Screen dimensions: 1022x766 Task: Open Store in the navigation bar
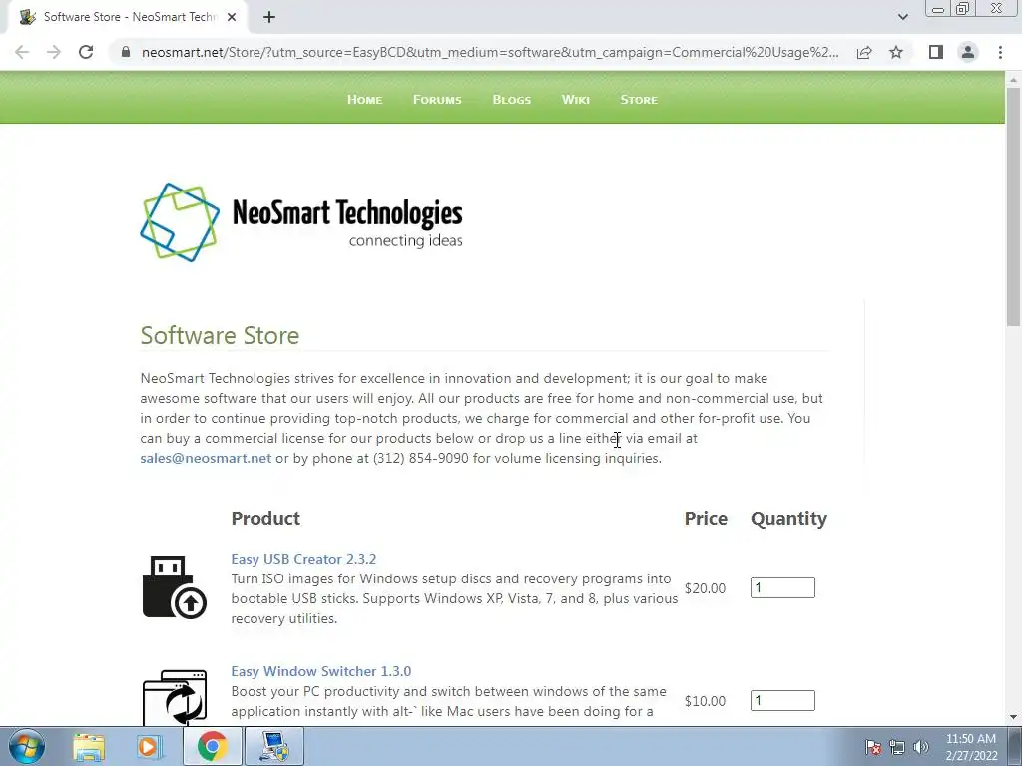(639, 100)
